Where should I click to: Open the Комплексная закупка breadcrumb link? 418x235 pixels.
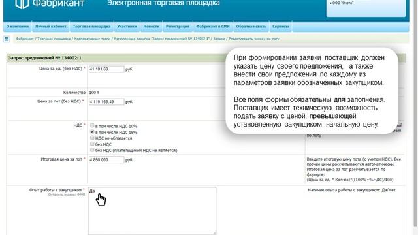(161, 39)
